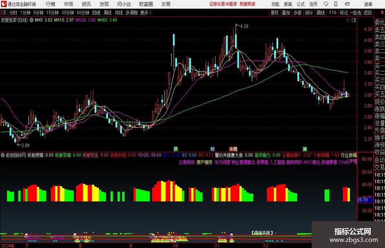Open F10 company info
Image resolution: width=385 pixels, height=248 pixels.
pyautogui.click(x=333, y=13)
